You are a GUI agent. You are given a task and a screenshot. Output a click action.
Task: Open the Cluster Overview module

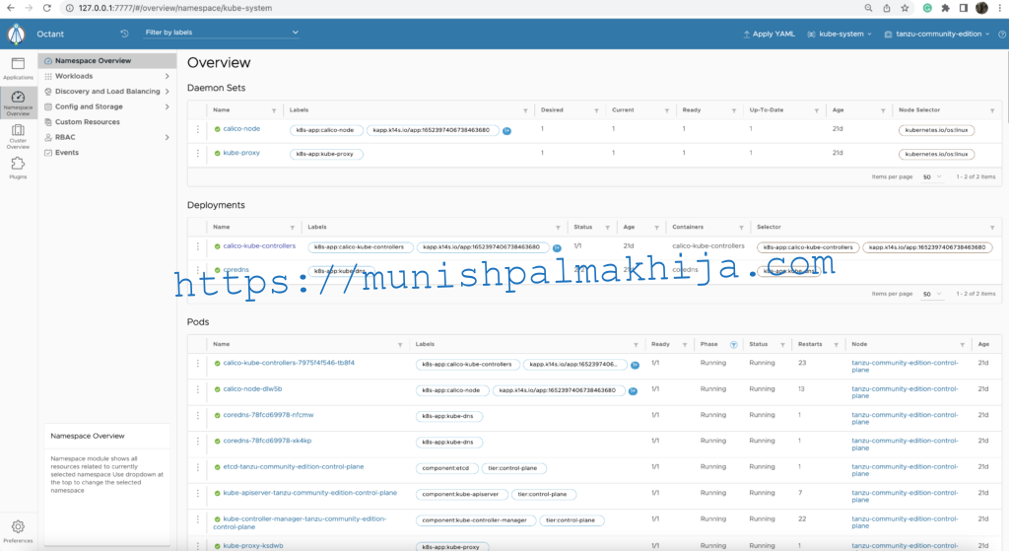click(x=18, y=136)
